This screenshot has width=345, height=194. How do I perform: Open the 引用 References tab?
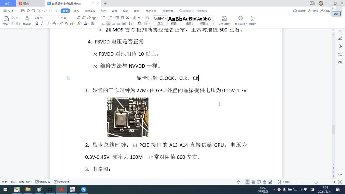tap(103, 11)
